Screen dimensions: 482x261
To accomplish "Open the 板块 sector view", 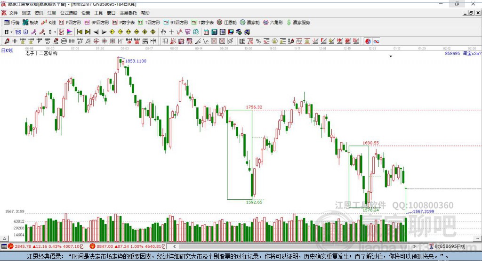I will (30, 23).
